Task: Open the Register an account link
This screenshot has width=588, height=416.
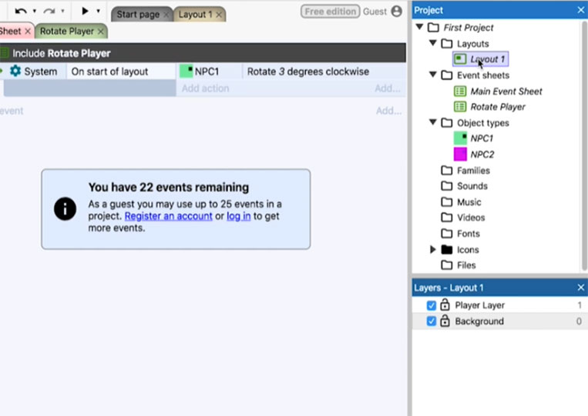Action: point(168,216)
